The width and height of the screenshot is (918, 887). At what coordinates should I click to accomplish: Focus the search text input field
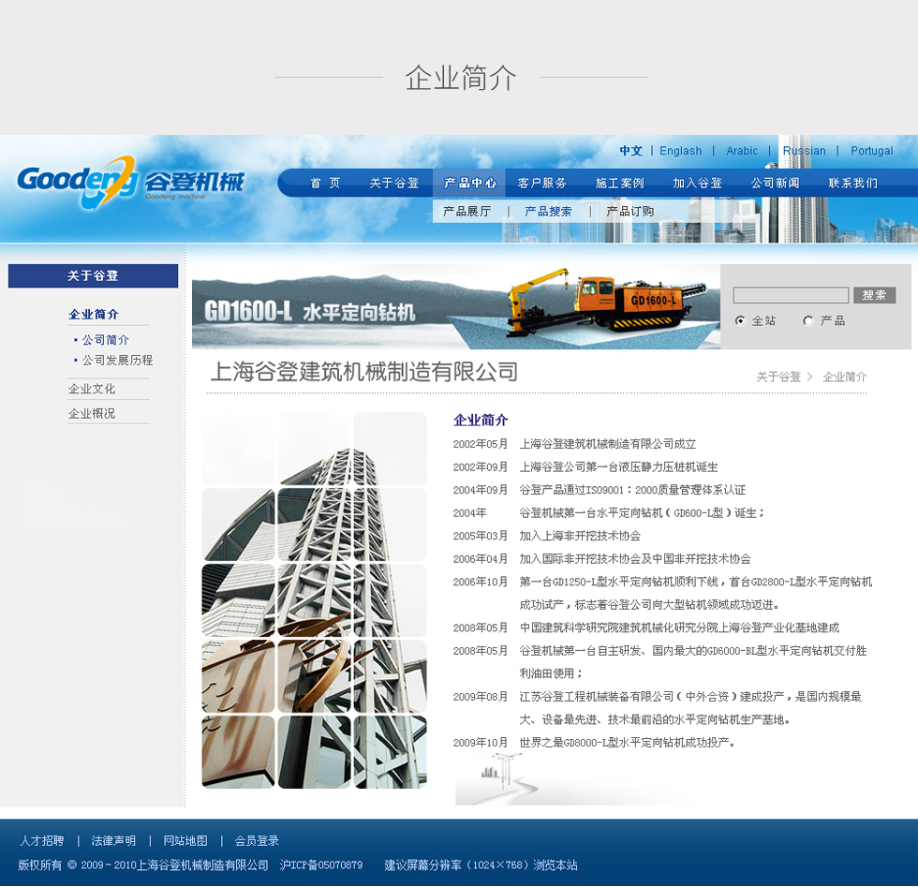click(x=791, y=295)
